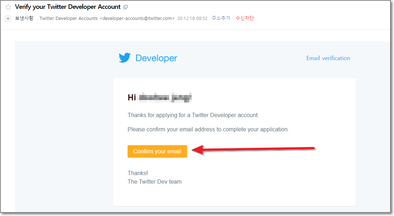
Task: Click 'Thanks for applying' sentence
Action: point(193,115)
